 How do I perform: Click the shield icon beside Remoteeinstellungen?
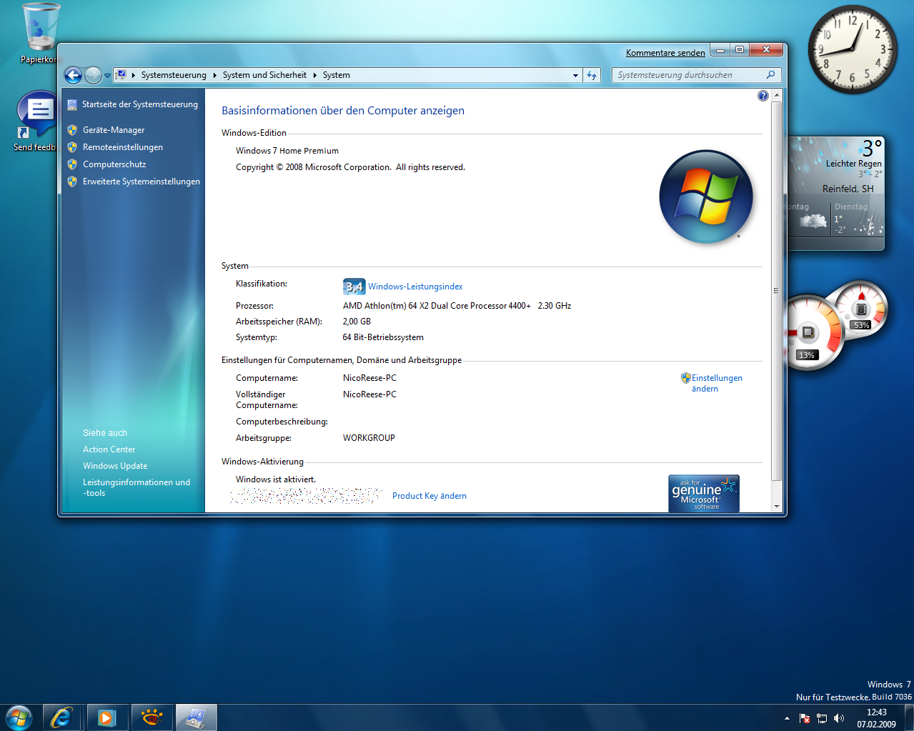point(72,147)
